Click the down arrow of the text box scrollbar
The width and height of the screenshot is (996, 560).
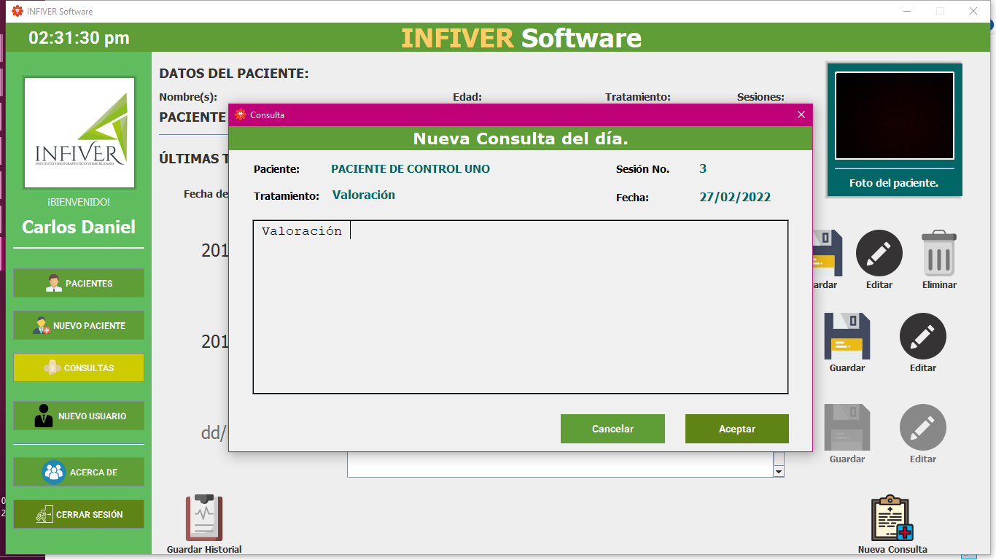point(779,472)
